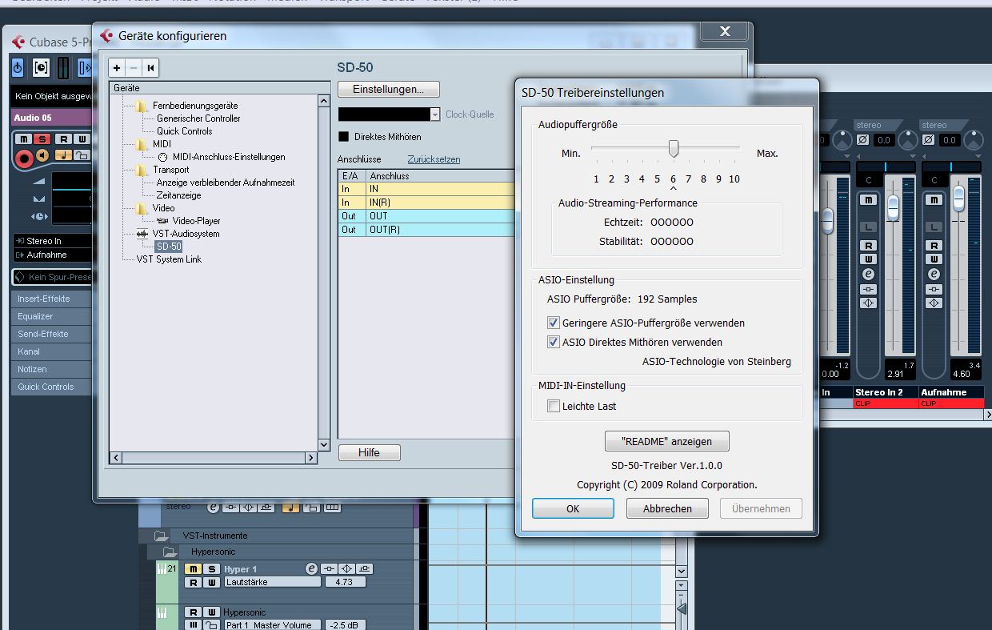Screen dimensions: 992x630
Task: Select the OUT(R) port row
Action: tap(426, 230)
